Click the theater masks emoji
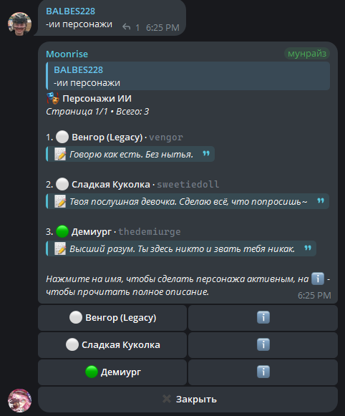This screenshot has height=416, width=345. point(52,98)
